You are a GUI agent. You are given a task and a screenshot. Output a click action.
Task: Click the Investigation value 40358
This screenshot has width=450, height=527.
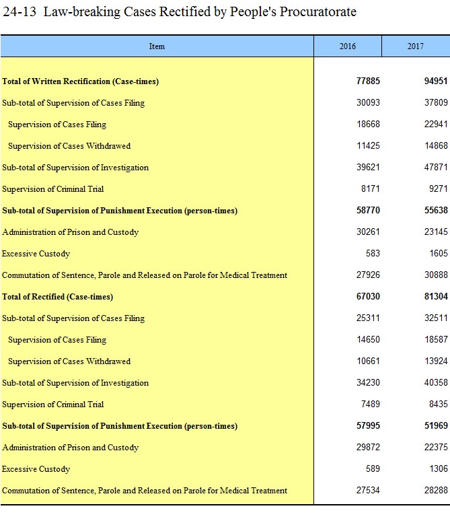436,382
